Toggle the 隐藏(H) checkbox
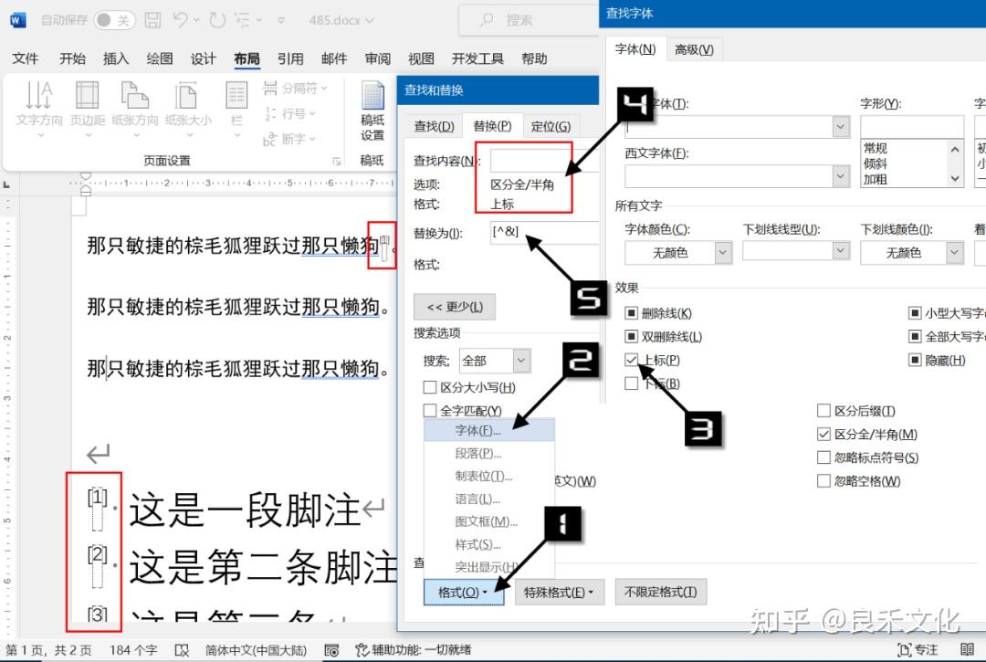This screenshot has width=986, height=662. tap(915, 360)
